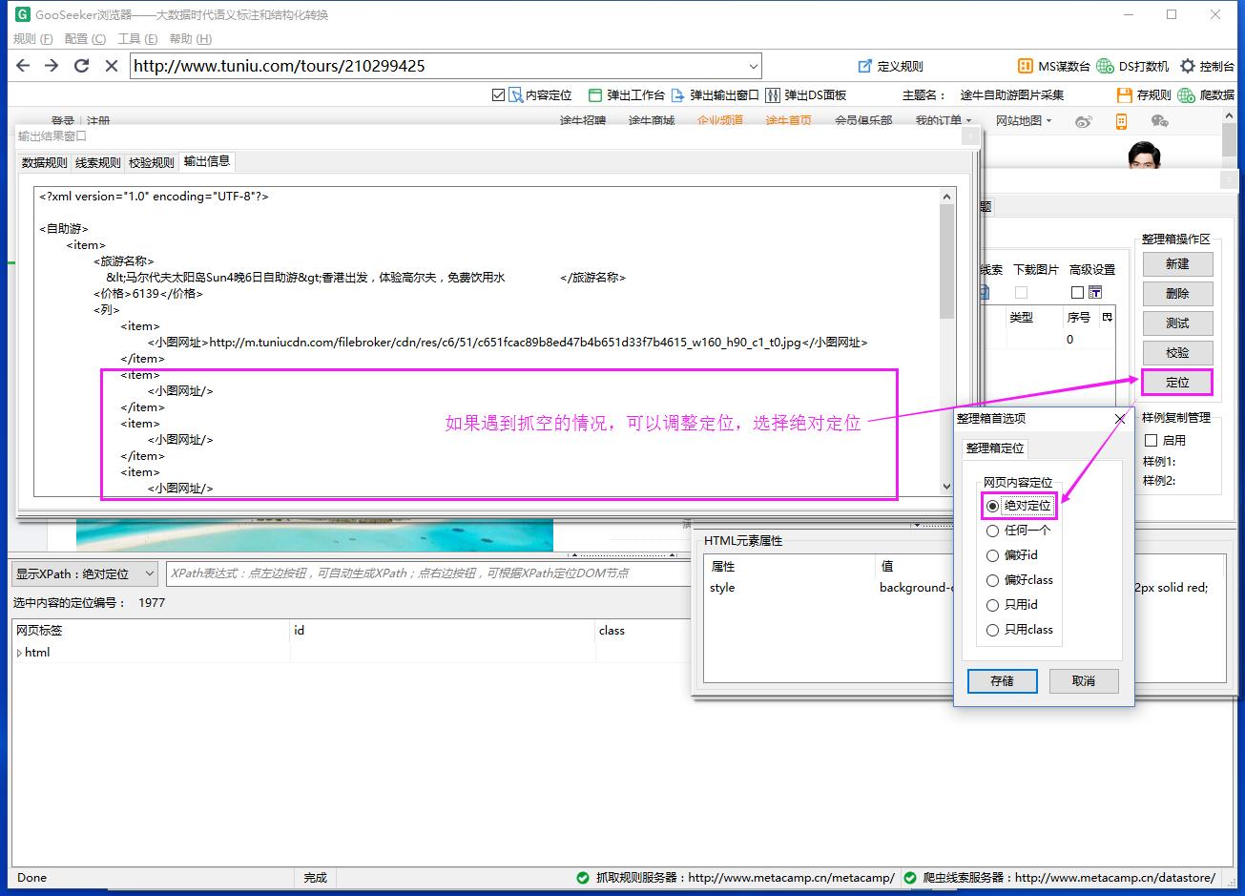This screenshot has height=896, width=1245.
Task: Click the 弹出DS面板 toolbar icon
Action: coord(773,95)
